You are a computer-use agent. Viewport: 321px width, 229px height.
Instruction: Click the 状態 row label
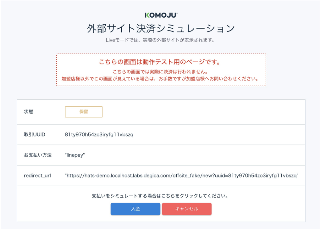(28, 112)
